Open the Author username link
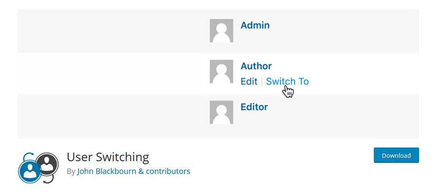The height and width of the screenshot is (194, 437). click(x=256, y=66)
